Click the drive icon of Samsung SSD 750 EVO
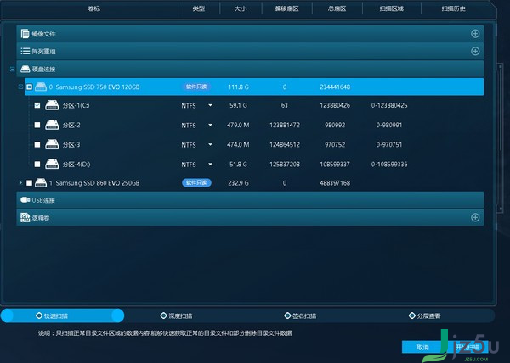Image resolution: width=510 pixels, height=363 pixels. pos(41,87)
